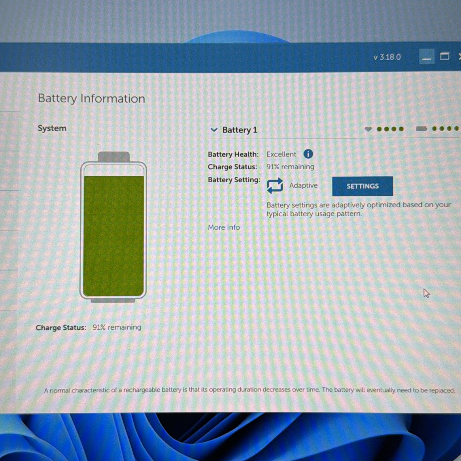Collapse the Battery 1 chevron
This screenshot has width=461, height=461.
214,130
